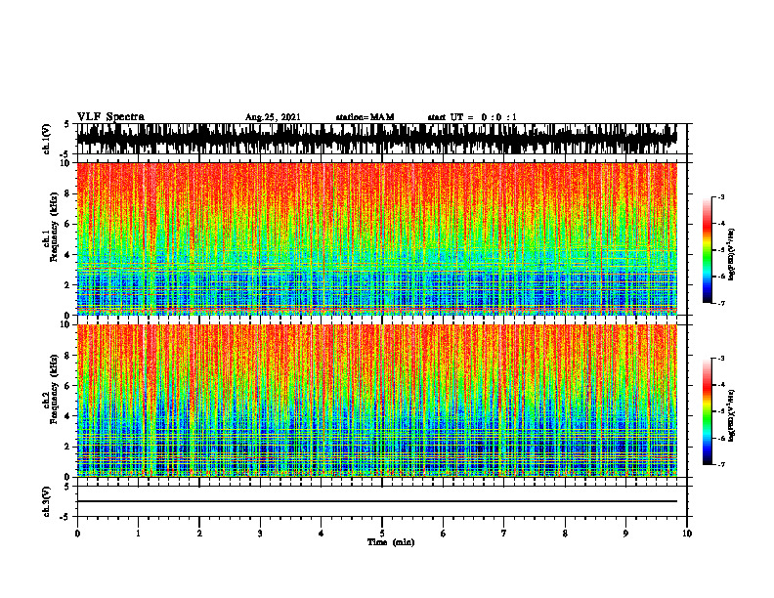Click the x-axis tick label "6"
The width and height of the screenshot is (774, 598).
coord(444,534)
